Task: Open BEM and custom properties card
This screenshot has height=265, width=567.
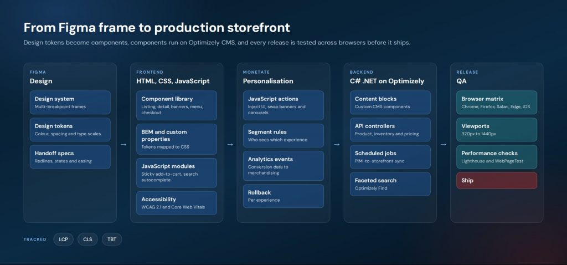Action: [x=177, y=139]
